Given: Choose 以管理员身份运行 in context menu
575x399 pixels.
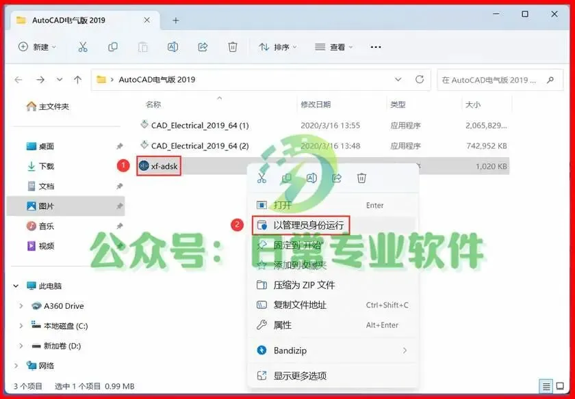Looking at the screenshot, I should 333,225.
